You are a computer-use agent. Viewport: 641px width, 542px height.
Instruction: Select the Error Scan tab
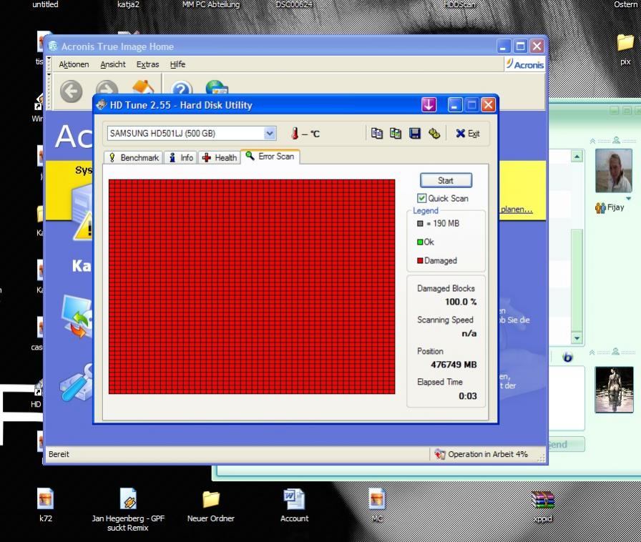click(270, 157)
